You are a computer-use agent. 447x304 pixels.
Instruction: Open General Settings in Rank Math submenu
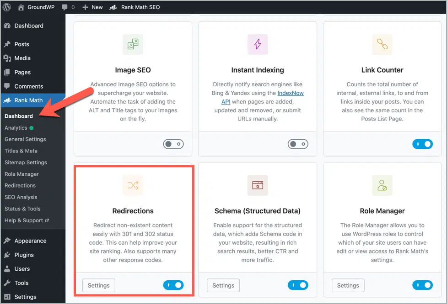click(25, 139)
